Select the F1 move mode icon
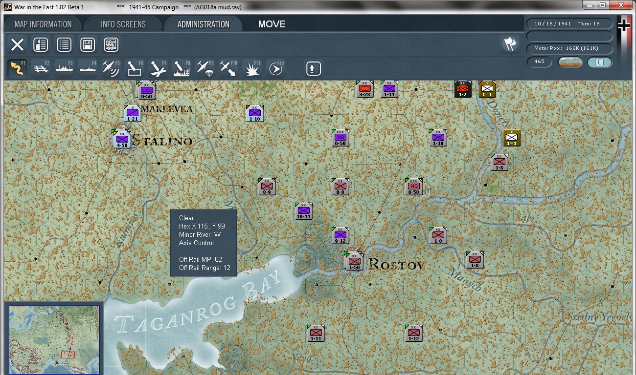The image size is (636, 375). 17,68
